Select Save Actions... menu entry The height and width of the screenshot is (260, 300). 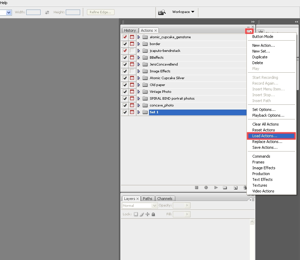click(265, 147)
